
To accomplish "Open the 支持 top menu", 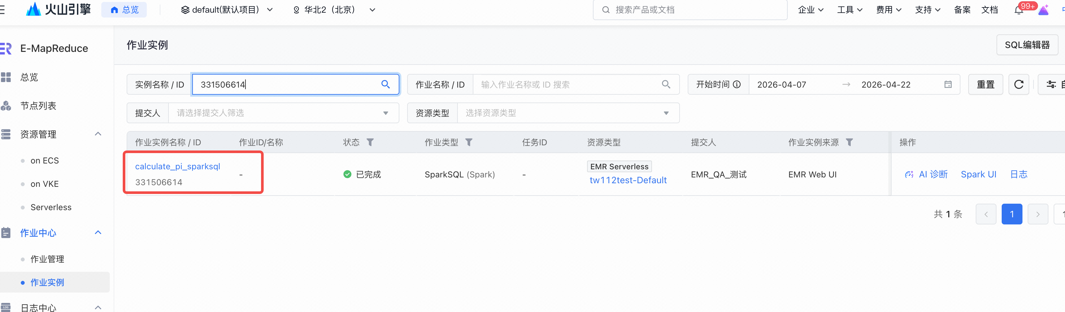I will pos(927,9).
